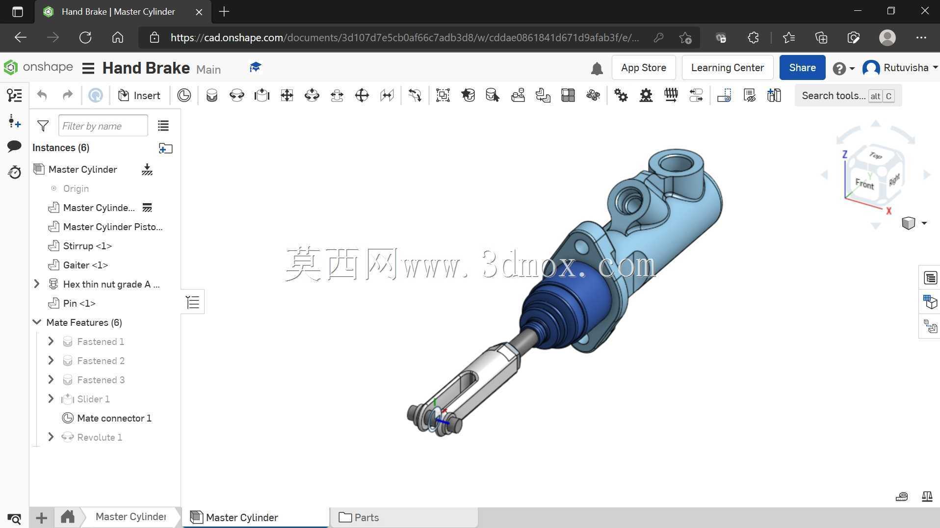Image resolution: width=940 pixels, height=528 pixels.
Task: Open the Learning Center
Action: (728, 68)
